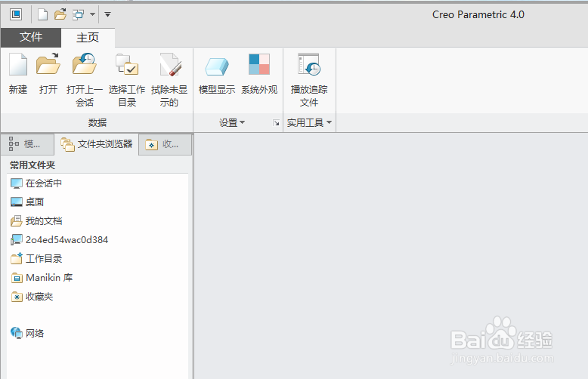Open the windows dropdown arrow in quick access

click(92, 14)
